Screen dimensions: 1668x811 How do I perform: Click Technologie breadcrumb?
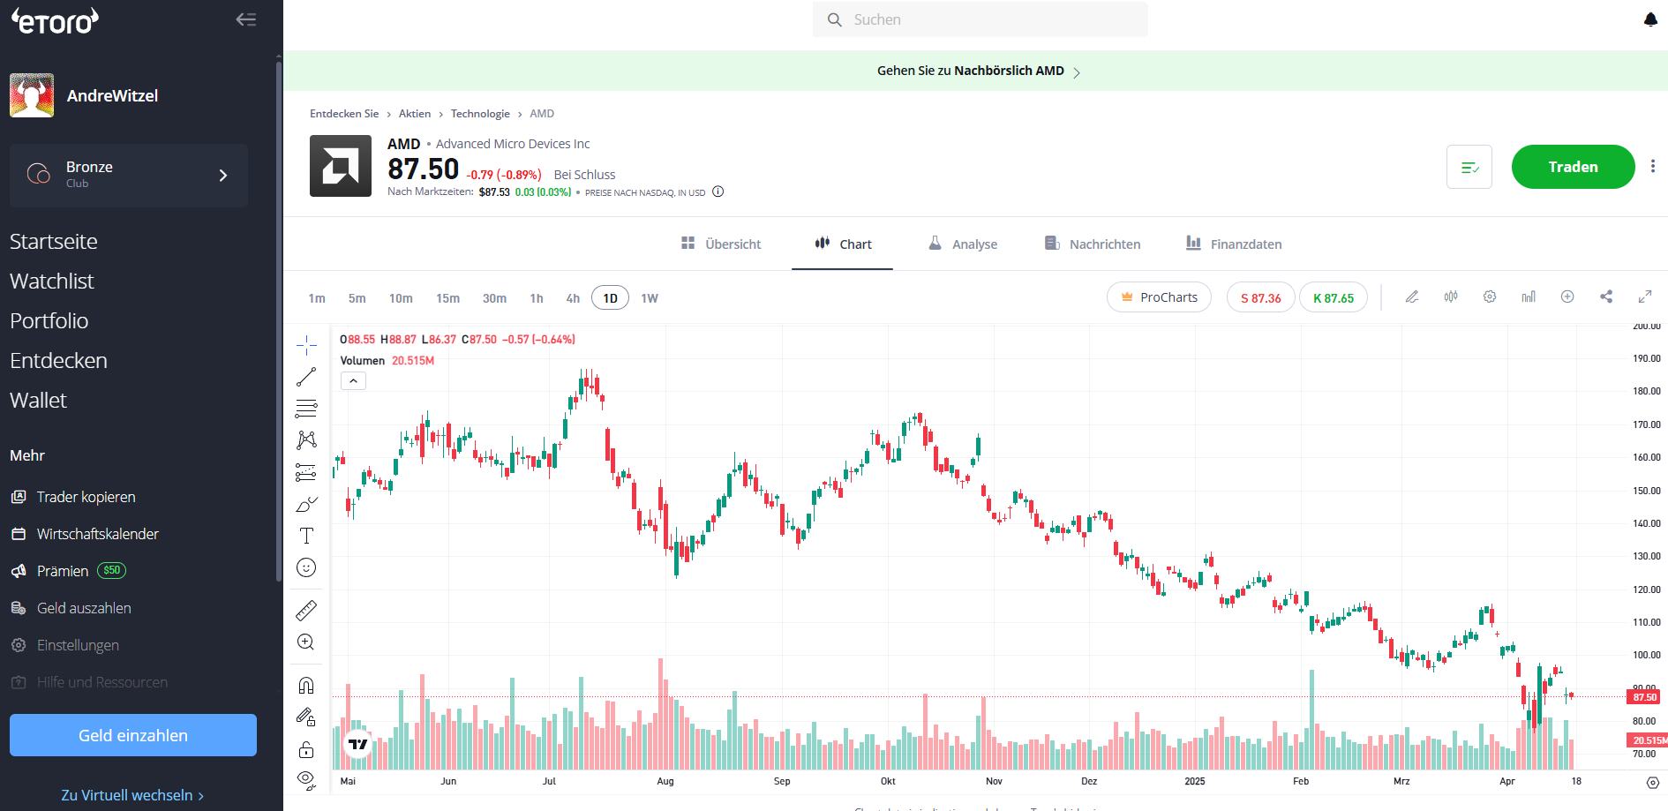click(480, 113)
